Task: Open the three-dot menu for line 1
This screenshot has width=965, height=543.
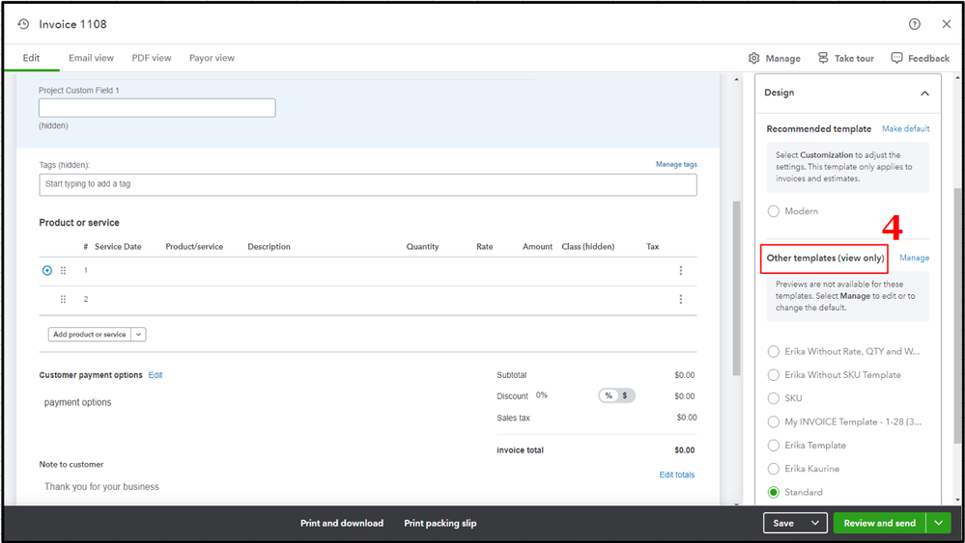Action: pyautogui.click(x=681, y=270)
